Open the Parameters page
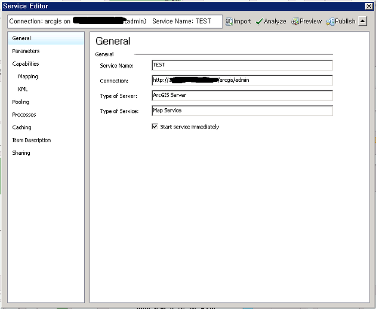The width and height of the screenshot is (376, 309). pos(26,51)
